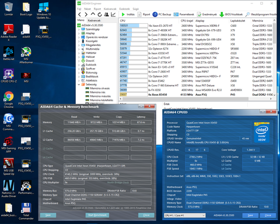280x224 pixels.
Task: Switch to the Menü tab in side panel
Action: [81, 20]
